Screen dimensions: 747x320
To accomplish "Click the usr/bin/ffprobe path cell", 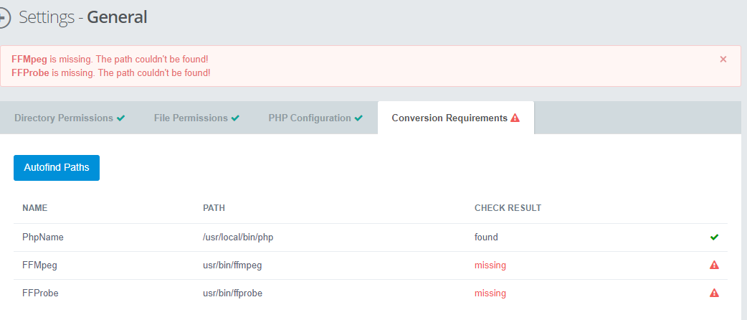I will (232, 293).
